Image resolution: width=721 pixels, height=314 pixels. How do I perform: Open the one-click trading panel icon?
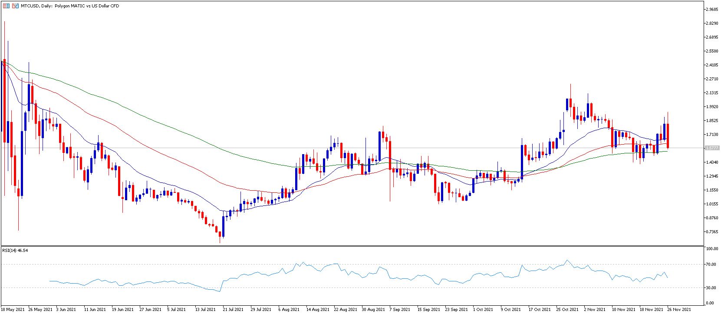point(6,6)
